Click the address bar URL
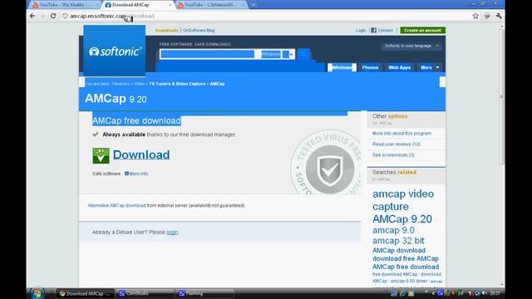Viewport: 532px width, 299px height. tap(111, 16)
